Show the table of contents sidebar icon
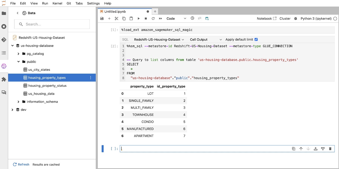 4,53
